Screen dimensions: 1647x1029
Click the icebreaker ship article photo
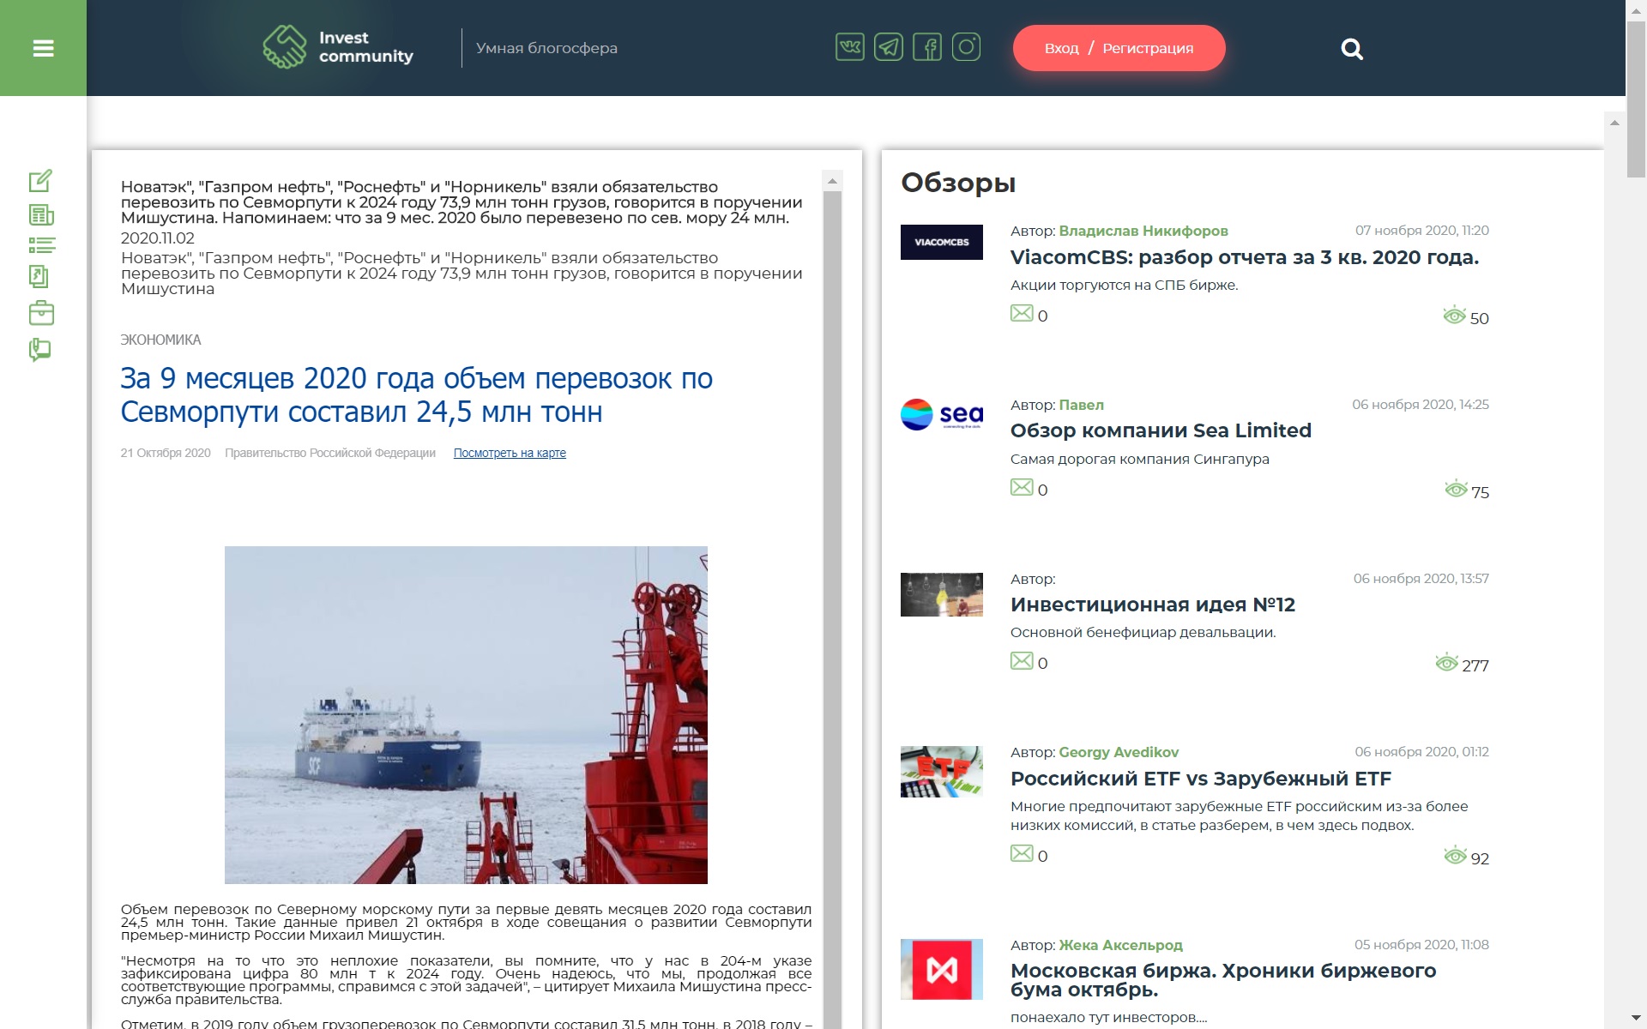point(466,715)
